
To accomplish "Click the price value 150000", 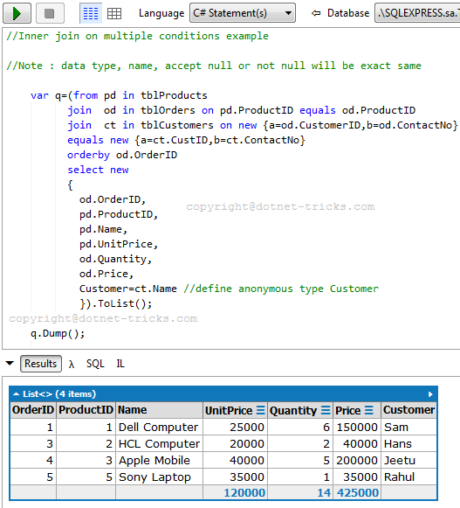I will click(x=357, y=428).
